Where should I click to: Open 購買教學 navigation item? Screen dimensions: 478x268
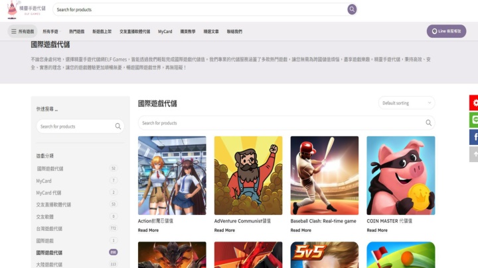[x=188, y=31]
